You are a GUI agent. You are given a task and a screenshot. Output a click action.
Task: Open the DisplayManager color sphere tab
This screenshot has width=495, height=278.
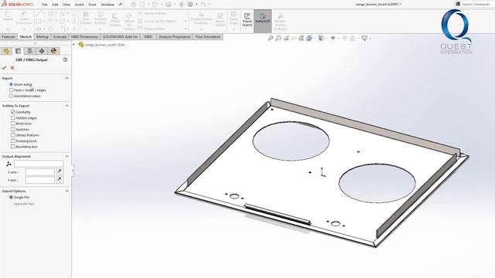coord(53,51)
